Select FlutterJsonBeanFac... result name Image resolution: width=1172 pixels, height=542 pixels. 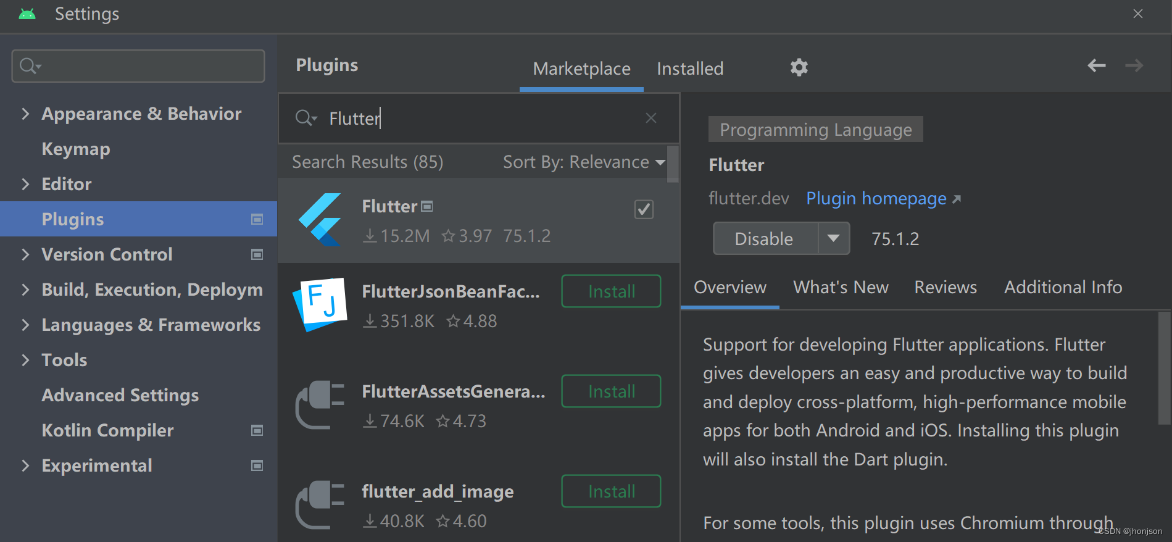451,291
